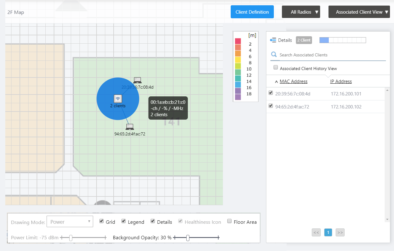Enable Associated Client History View checkbox
This screenshot has width=394, height=251.
click(x=275, y=68)
